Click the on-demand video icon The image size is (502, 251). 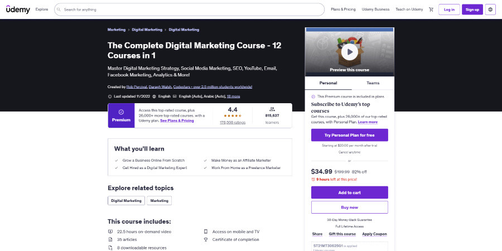point(110,231)
